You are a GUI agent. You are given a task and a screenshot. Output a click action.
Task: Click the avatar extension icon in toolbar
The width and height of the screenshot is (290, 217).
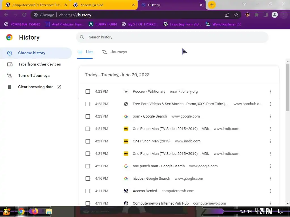coord(248,15)
